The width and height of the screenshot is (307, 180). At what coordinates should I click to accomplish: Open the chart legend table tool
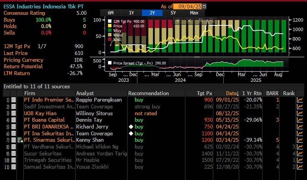(x=200, y=21)
